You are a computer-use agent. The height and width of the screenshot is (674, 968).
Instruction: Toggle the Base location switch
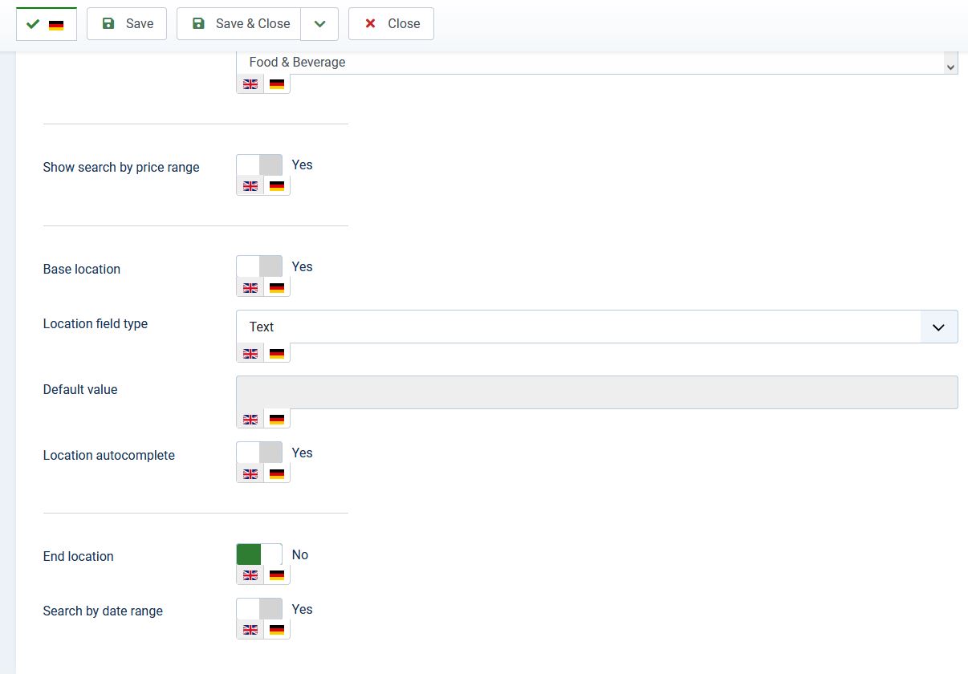tap(259, 266)
